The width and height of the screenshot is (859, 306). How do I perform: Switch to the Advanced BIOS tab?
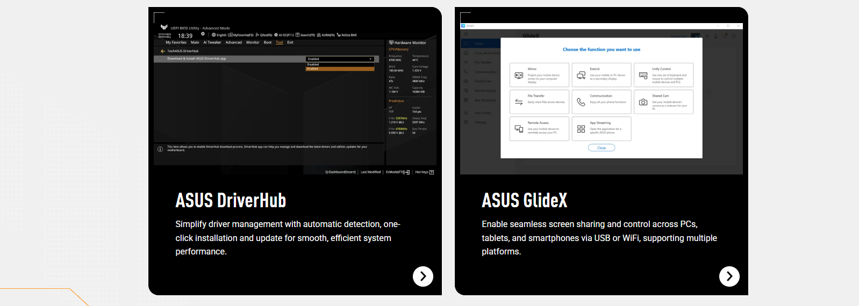click(233, 42)
